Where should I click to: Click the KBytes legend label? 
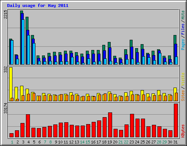point(183,131)
